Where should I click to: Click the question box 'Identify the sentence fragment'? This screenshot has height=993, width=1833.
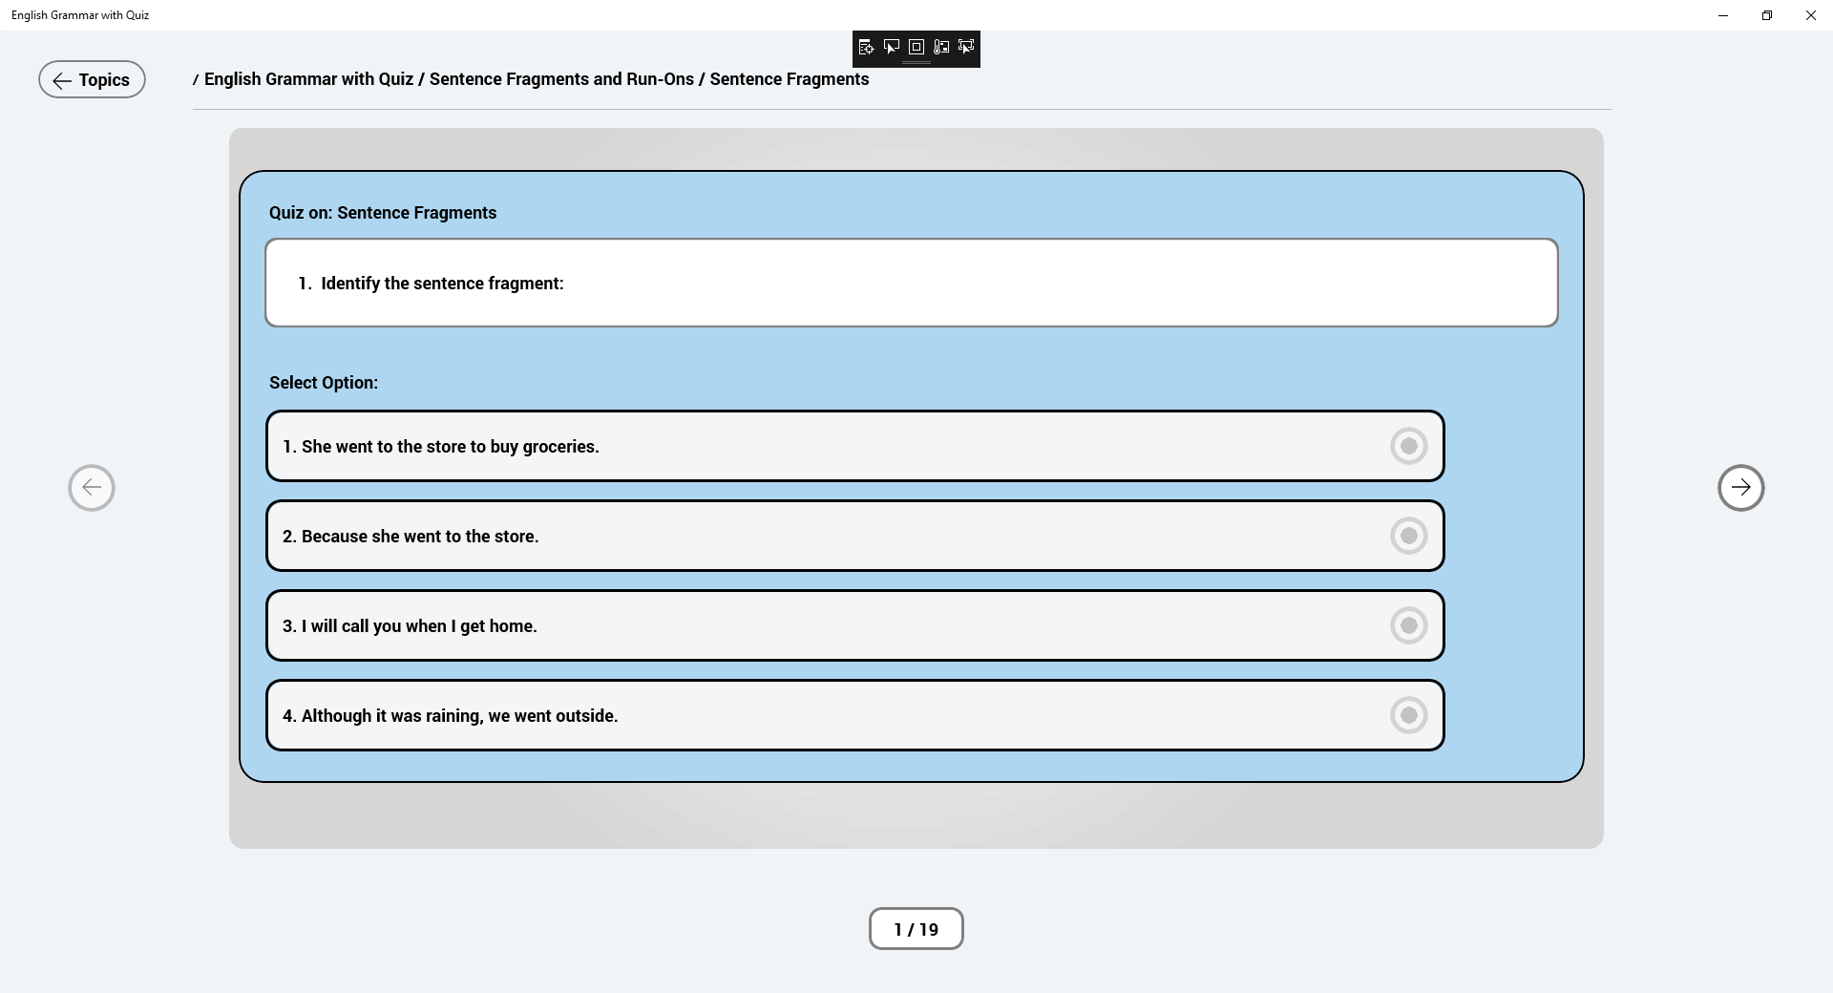tap(912, 283)
